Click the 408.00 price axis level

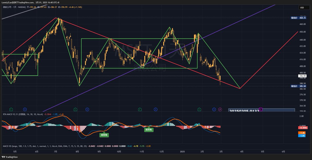coord(303,66)
